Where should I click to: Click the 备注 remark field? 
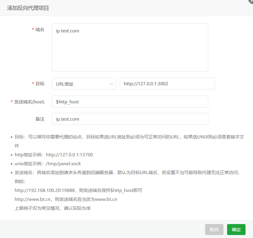(x=130, y=119)
